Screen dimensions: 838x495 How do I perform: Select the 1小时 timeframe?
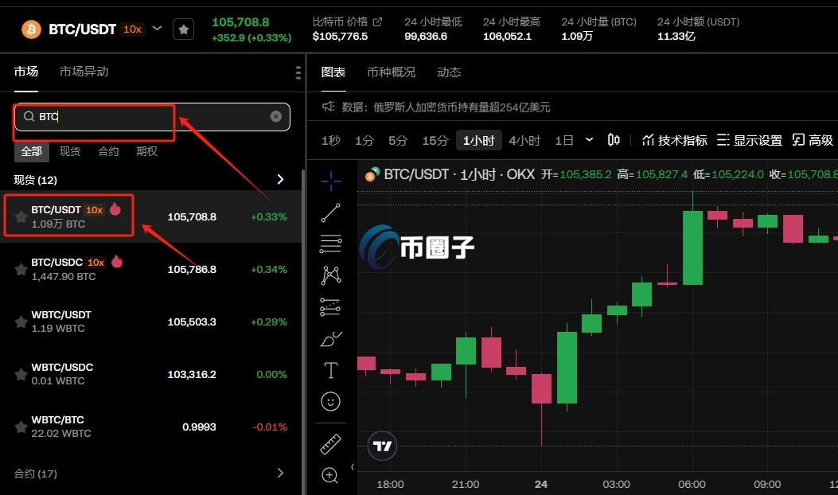pyautogui.click(x=478, y=139)
